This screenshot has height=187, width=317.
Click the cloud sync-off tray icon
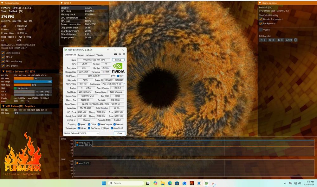click(290, 183)
